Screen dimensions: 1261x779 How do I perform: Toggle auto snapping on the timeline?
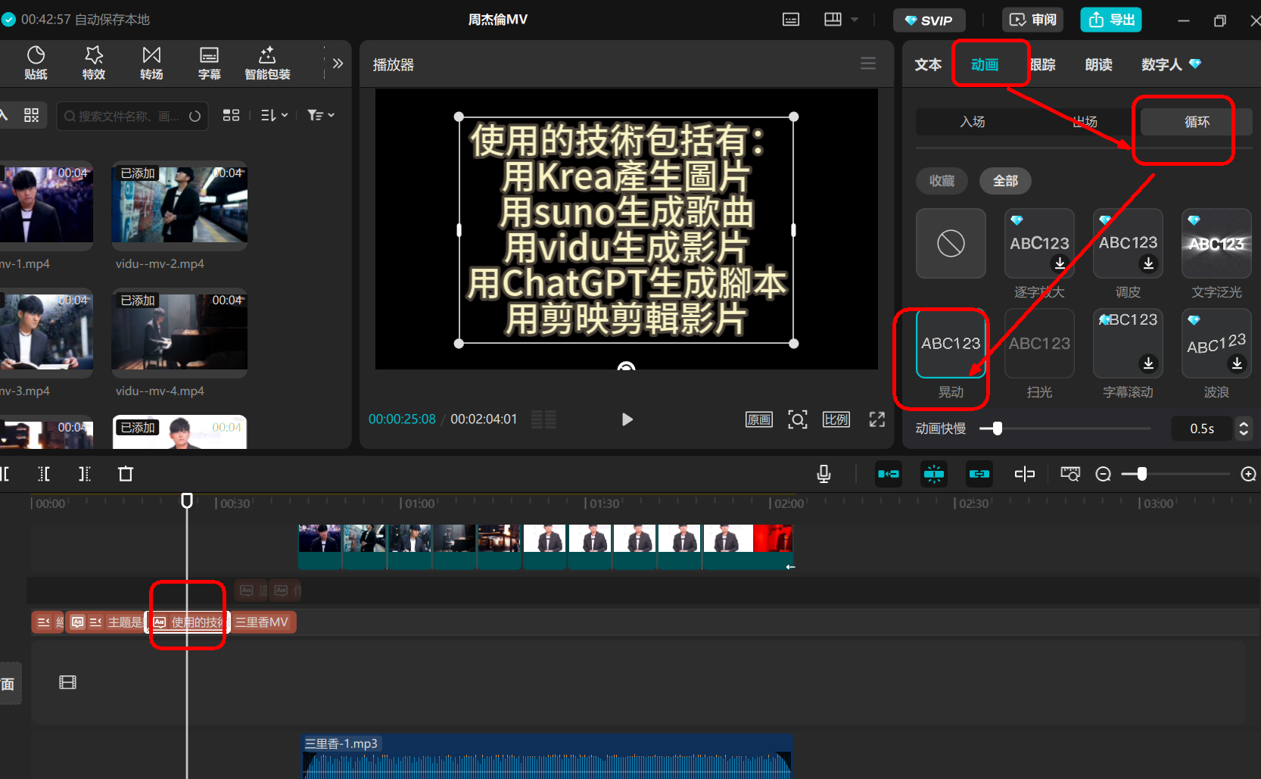pos(934,474)
